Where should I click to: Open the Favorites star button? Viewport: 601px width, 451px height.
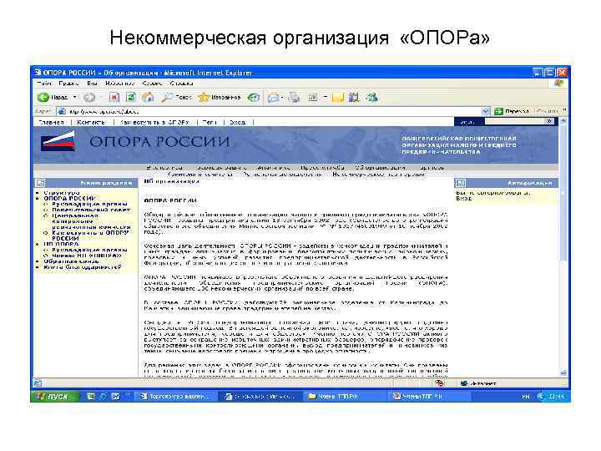coord(220,98)
